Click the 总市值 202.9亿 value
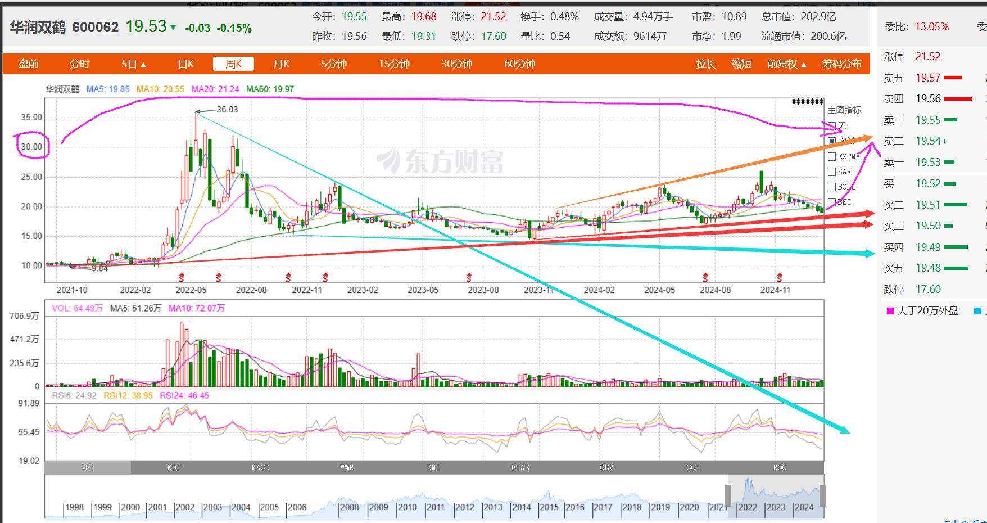Image resolution: width=987 pixels, height=523 pixels. (818, 16)
